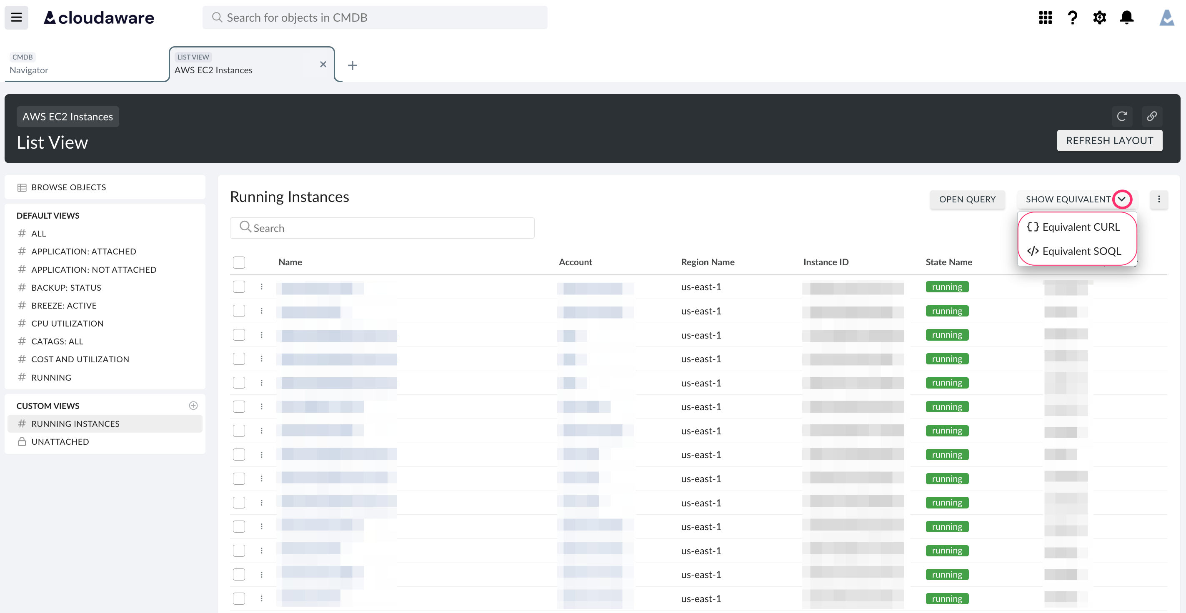
Task: Open the ALL default view
Action: [105, 233]
